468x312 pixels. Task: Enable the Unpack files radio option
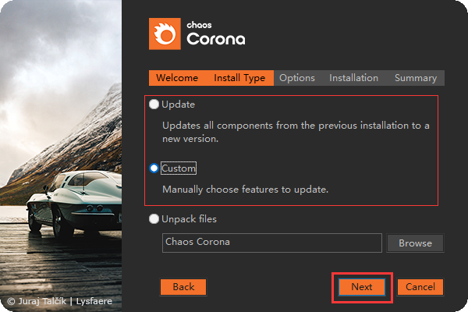click(x=154, y=220)
